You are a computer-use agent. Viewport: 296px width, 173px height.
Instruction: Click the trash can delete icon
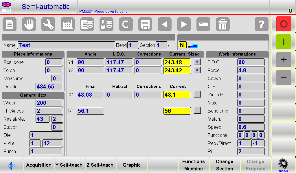tap(223, 24)
